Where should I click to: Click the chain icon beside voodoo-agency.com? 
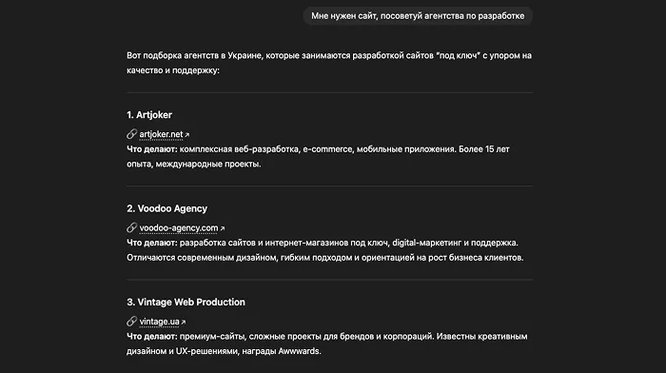131,227
